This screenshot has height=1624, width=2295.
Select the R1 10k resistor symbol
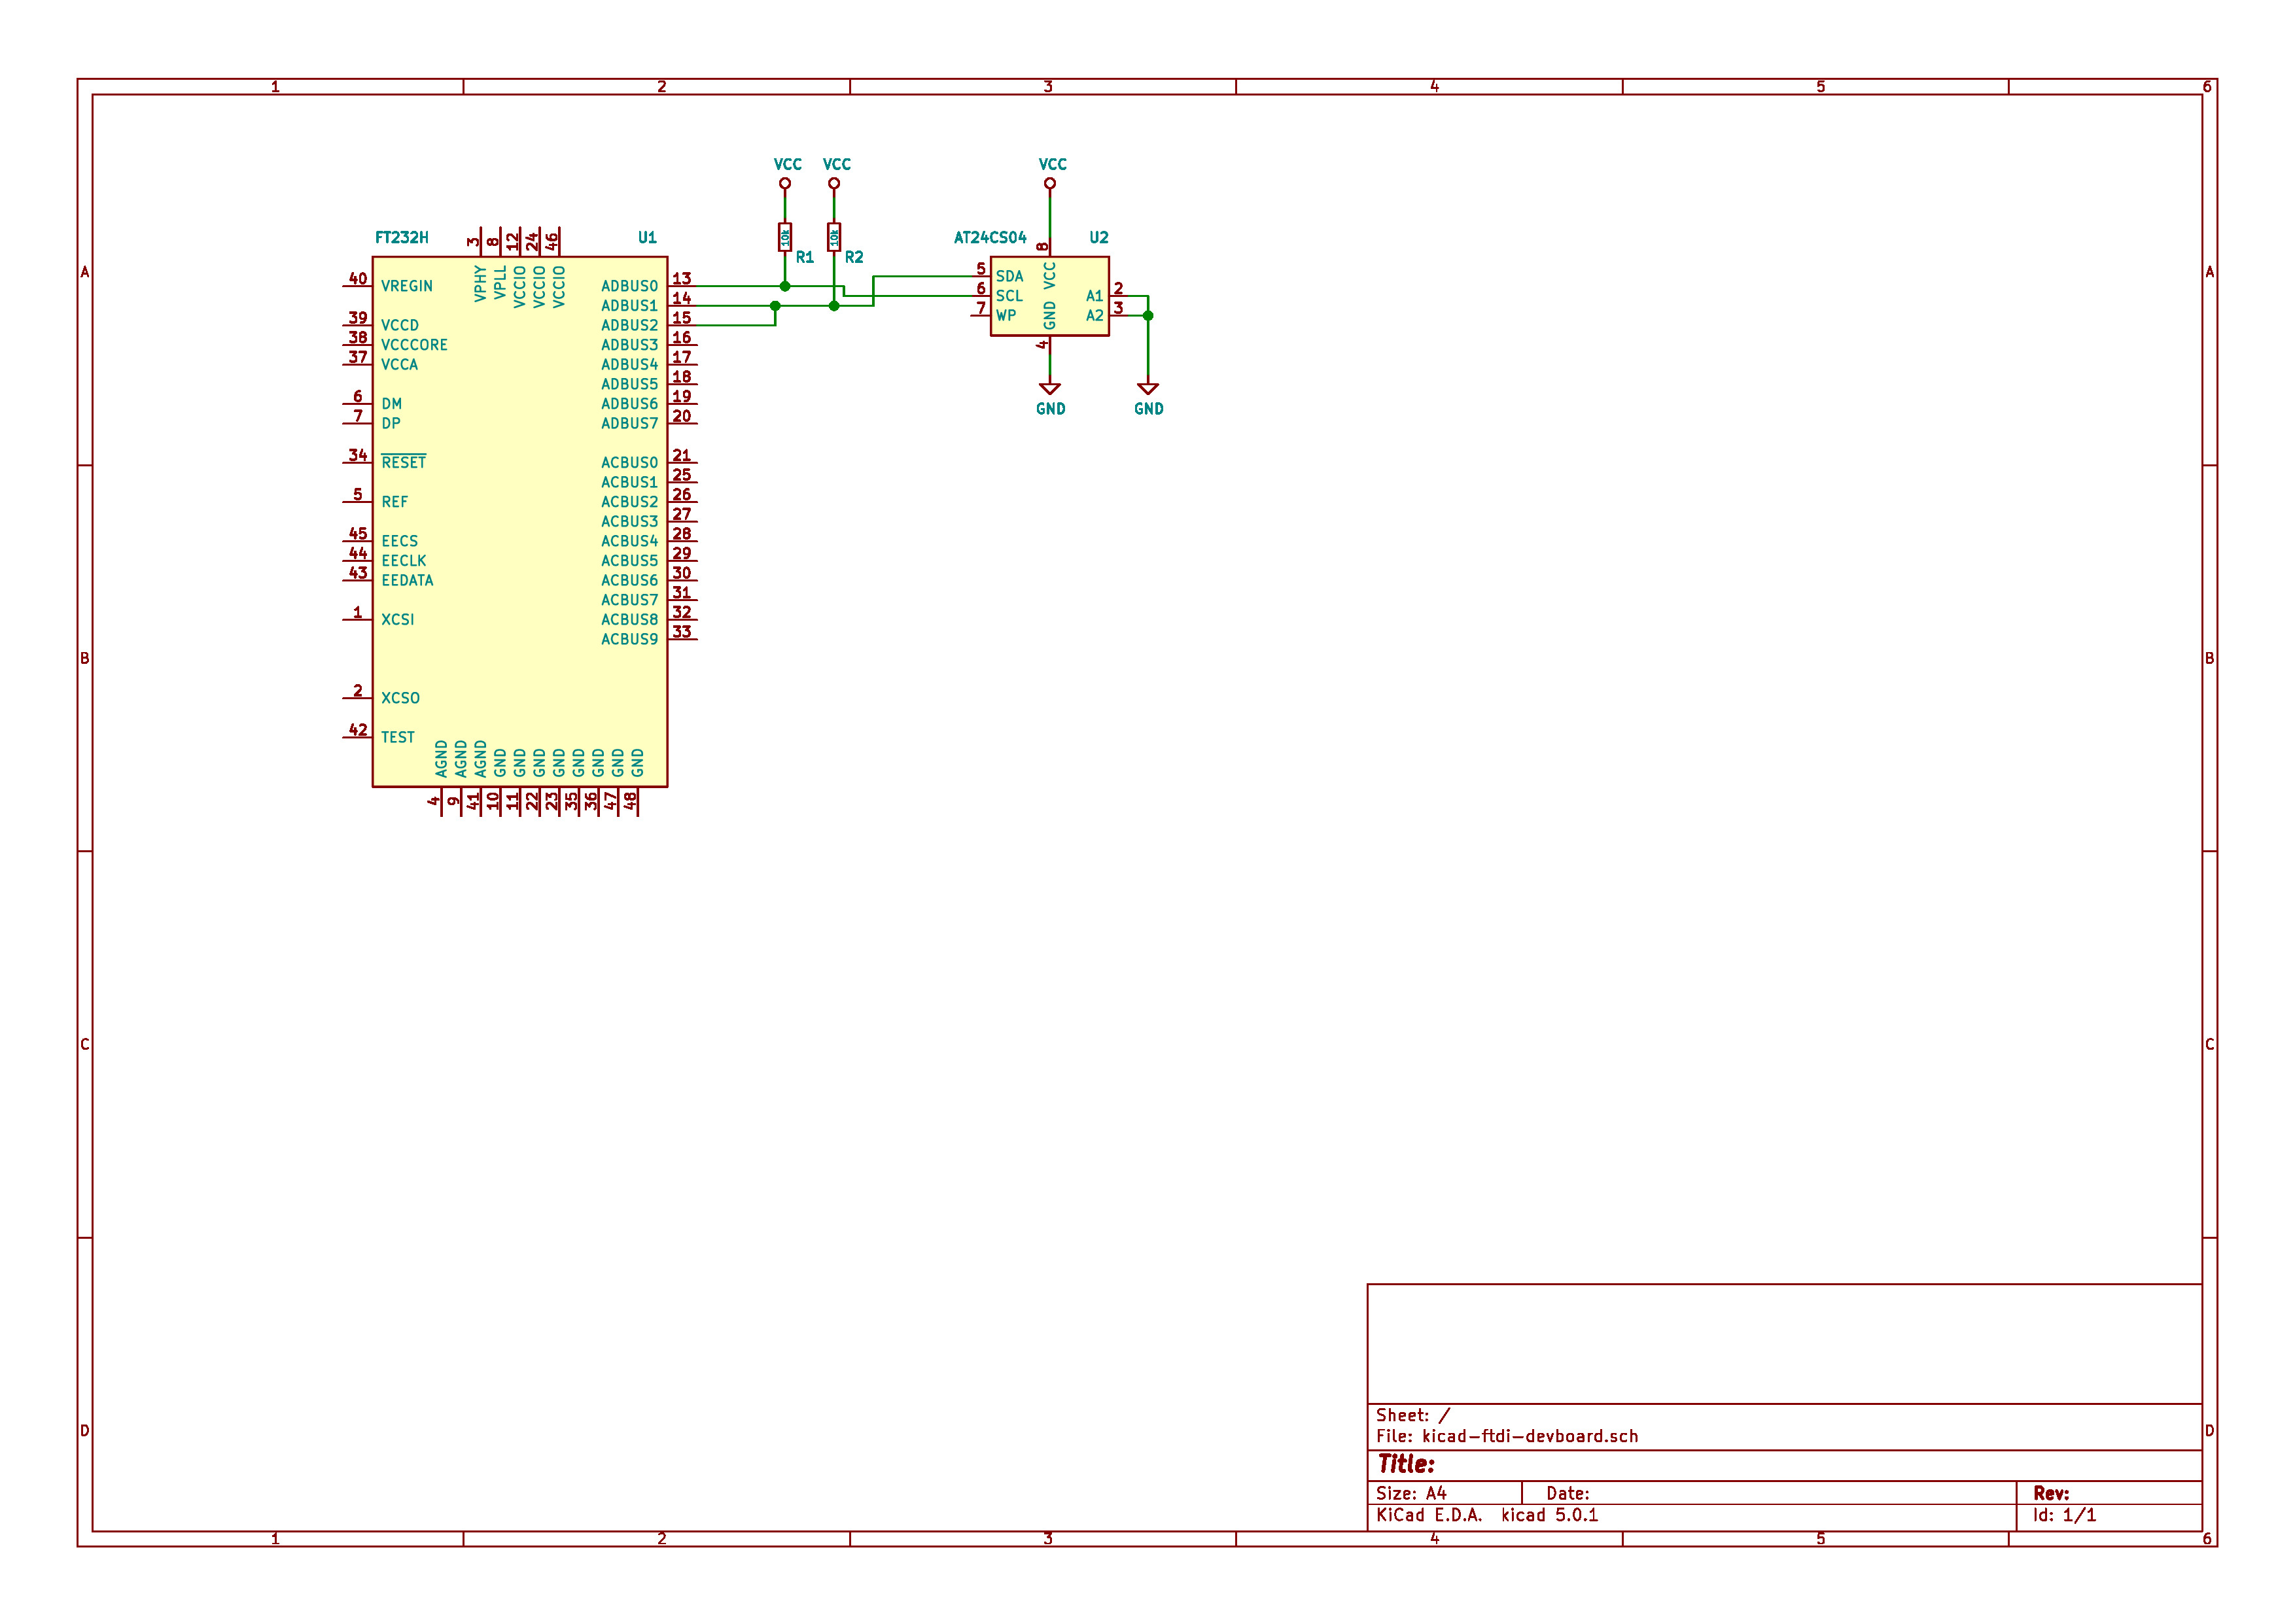click(784, 237)
